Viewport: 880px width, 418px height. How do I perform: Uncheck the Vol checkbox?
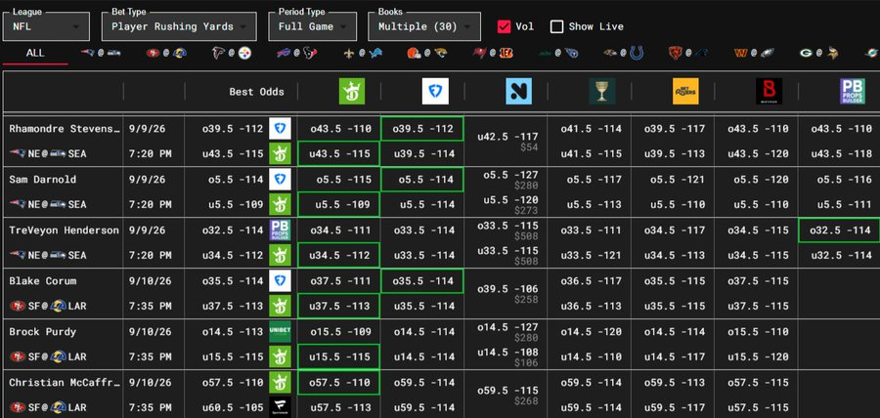pyautogui.click(x=504, y=26)
